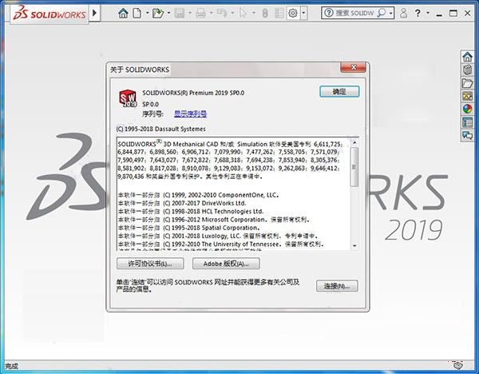479x374 pixels.
Task: Click the HCL Technologies Ltd. credit line
Action: point(191,212)
